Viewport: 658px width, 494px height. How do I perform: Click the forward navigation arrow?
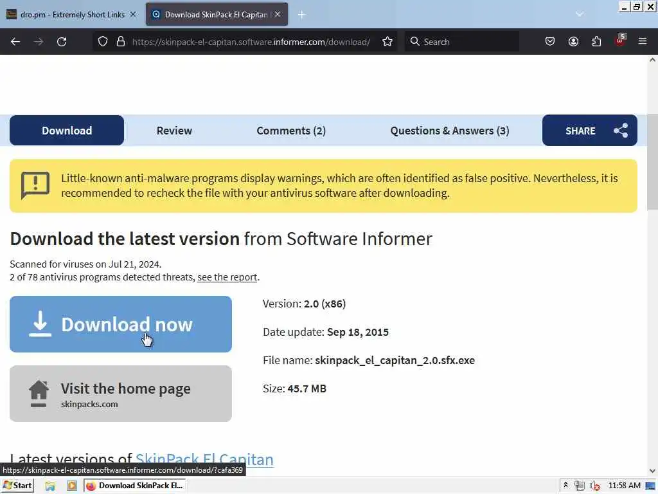pyautogui.click(x=38, y=42)
